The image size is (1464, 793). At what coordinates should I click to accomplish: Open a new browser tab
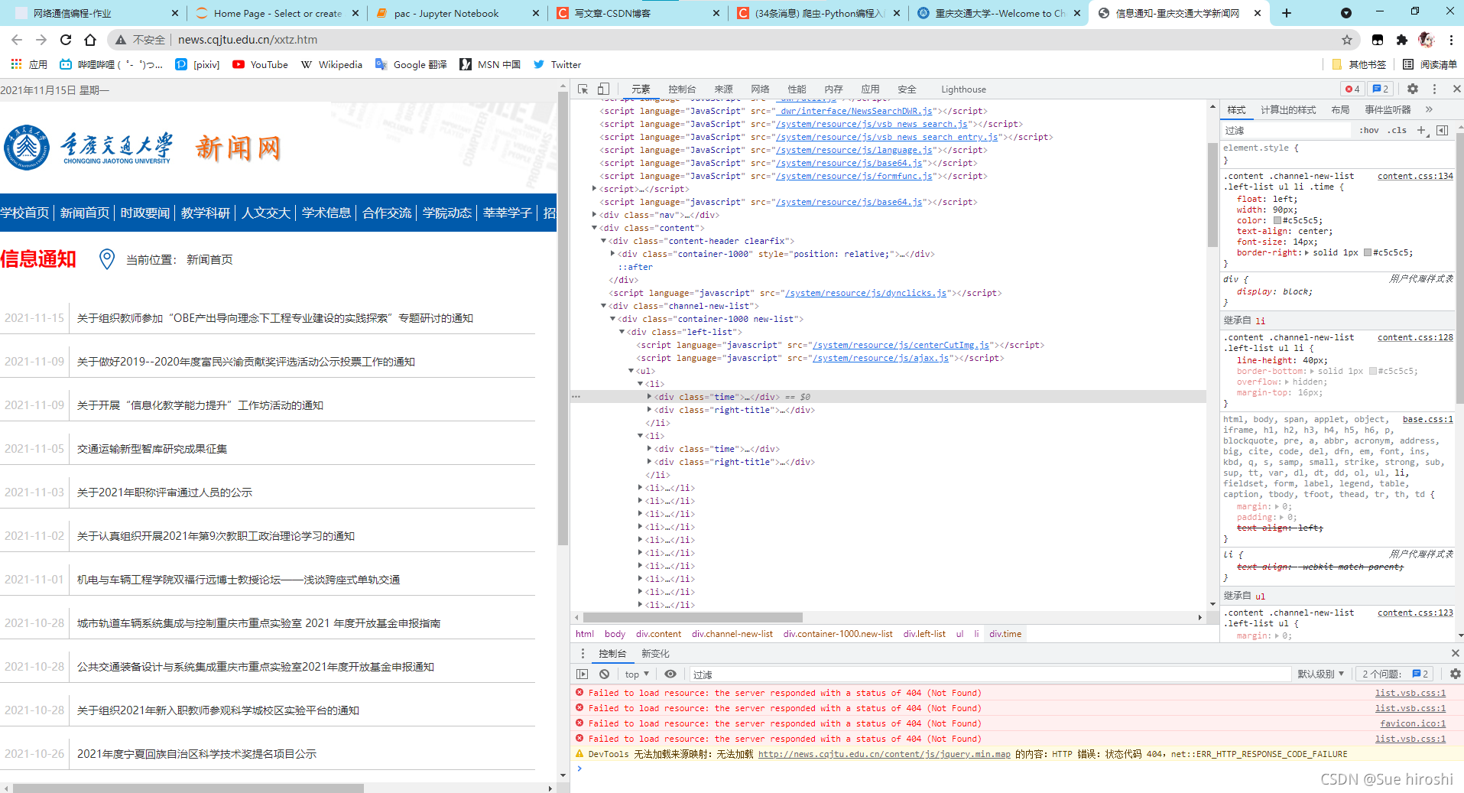click(x=1287, y=13)
